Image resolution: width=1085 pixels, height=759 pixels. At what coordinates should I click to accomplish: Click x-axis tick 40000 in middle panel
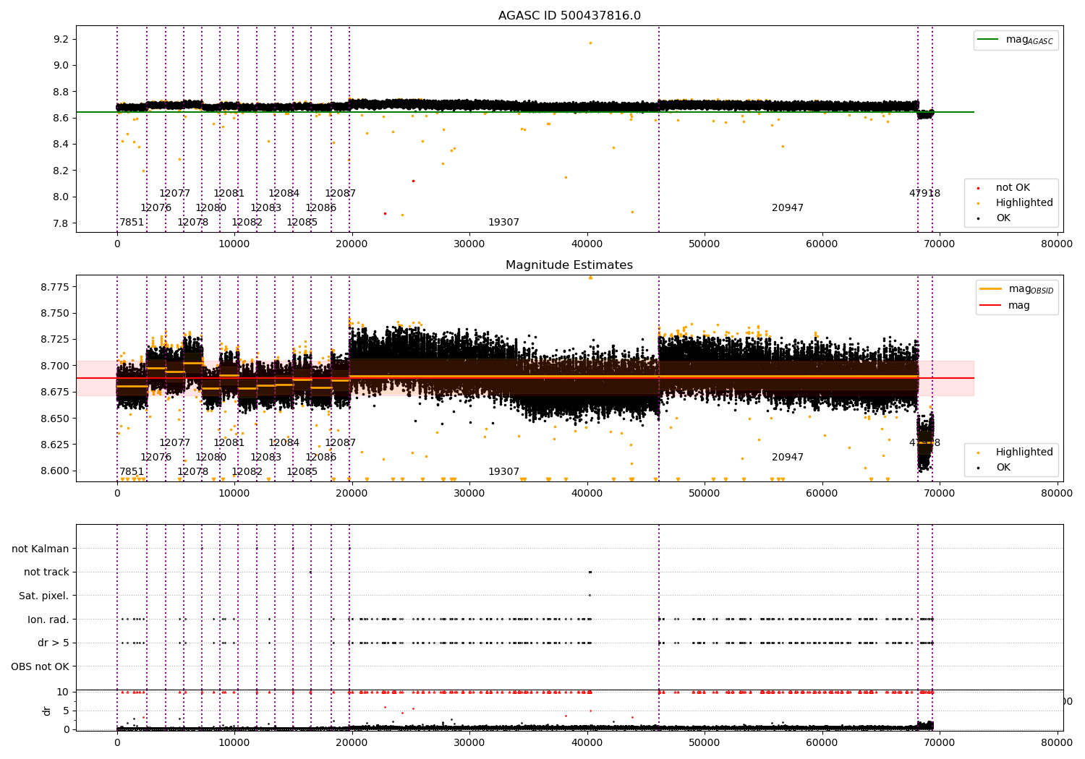point(587,494)
